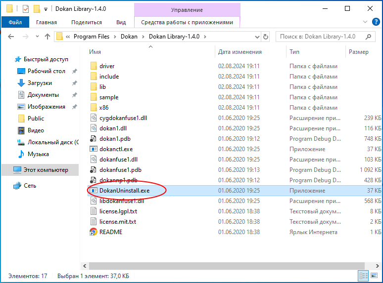This screenshot has height=283, width=383.
Task: Open the quick access toolbar customize arrow
Action: coord(46,9)
